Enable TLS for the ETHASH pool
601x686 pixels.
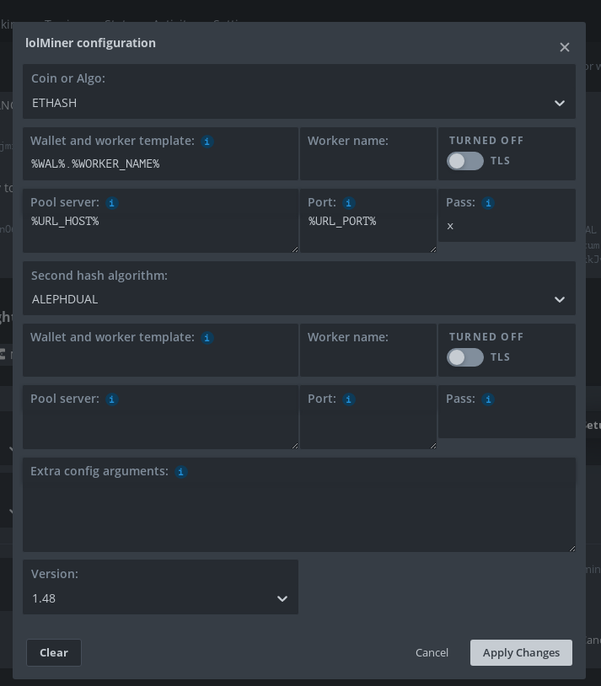[464, 161]
